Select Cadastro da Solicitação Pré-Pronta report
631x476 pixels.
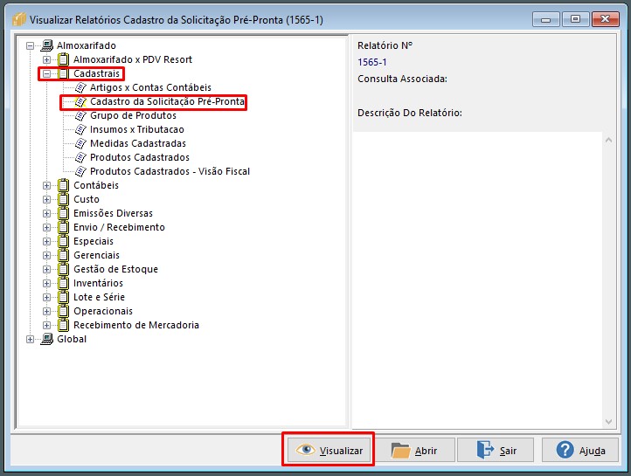[168, 101]
